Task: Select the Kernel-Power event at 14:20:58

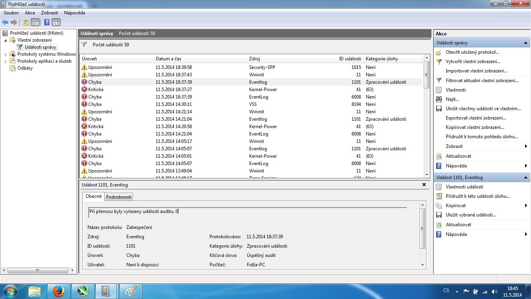Action: pyautogui.click(x=251, y=127)
